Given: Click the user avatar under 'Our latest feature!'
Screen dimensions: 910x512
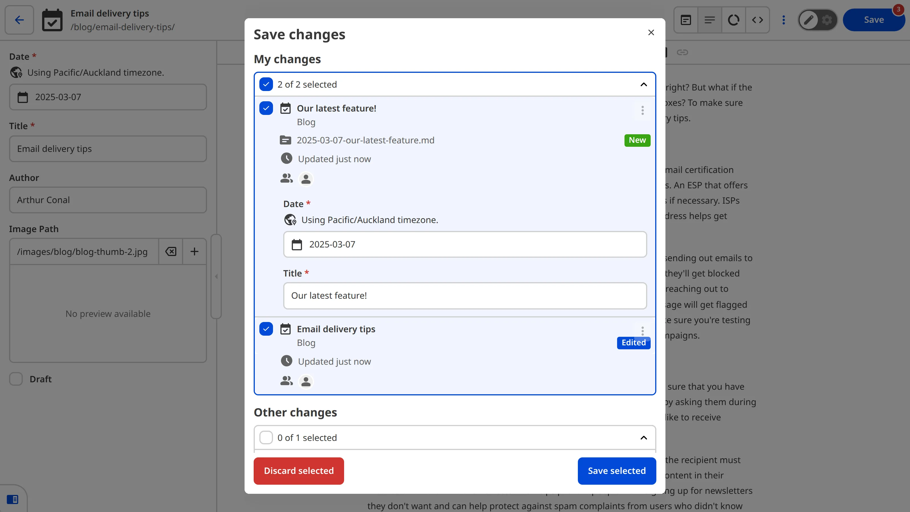Looking at the screenshot, I should [306, 179].
